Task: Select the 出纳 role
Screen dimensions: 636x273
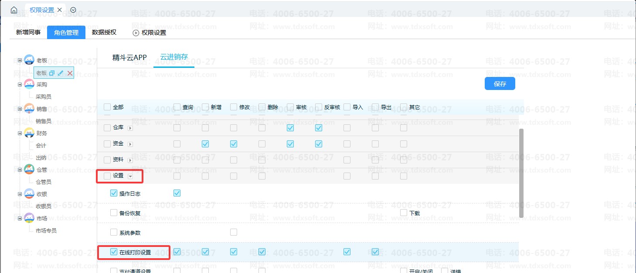Action: 41,157
